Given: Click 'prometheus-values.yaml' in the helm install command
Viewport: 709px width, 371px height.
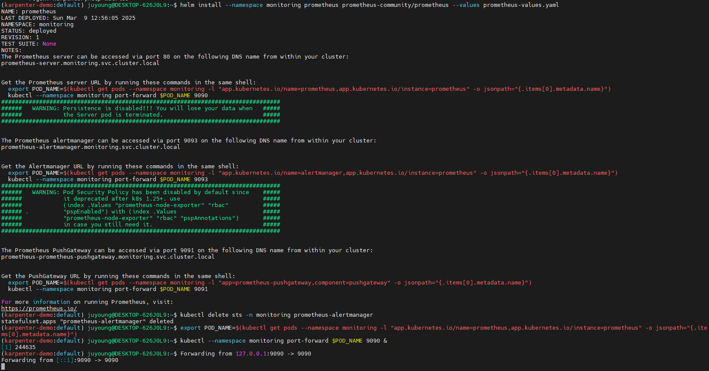Looking at the screenshot, I should click(521, 5).
